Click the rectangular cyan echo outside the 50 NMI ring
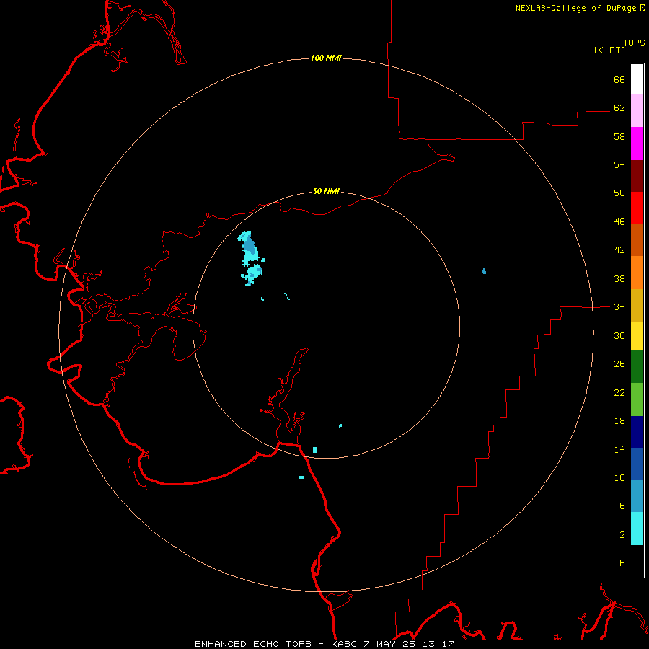Image resolution: width=649 pixels, height=649 pixels. coord(301,477)
